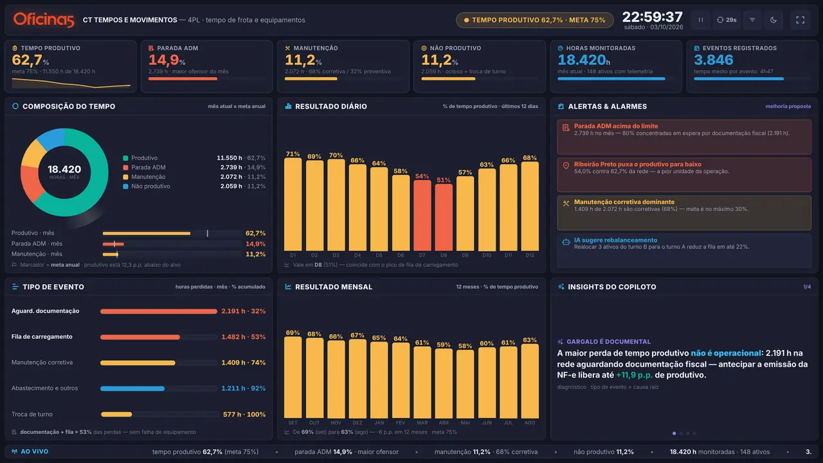Screen dimensions: 823x463
Task: Click the Composição do Tempo panel icon
Action: click(x=15, y=106)
